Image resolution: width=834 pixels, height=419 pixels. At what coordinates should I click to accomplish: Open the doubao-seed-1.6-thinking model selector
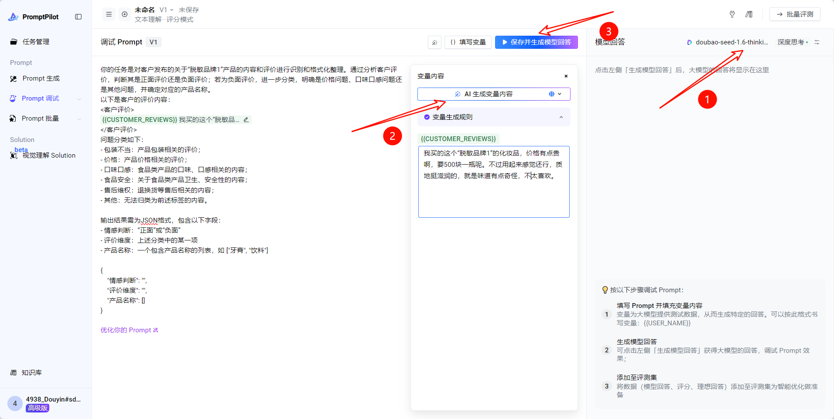[728, 42]
